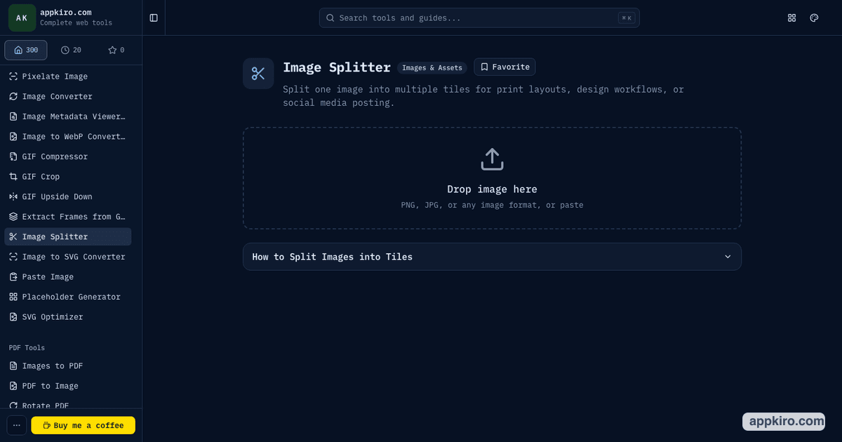Click the upload arrow icon in drop zone

(x=492, y=159)
